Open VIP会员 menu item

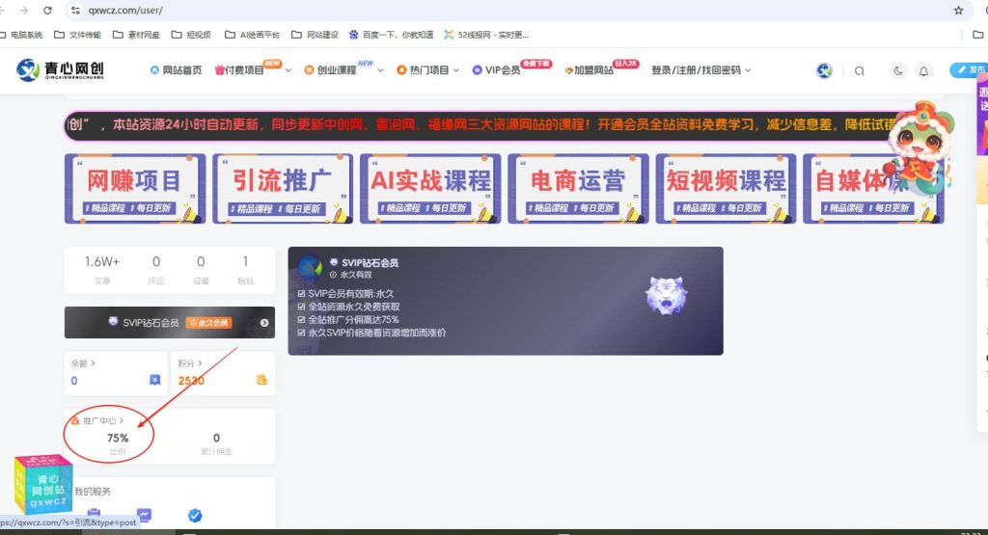point(497,70)
